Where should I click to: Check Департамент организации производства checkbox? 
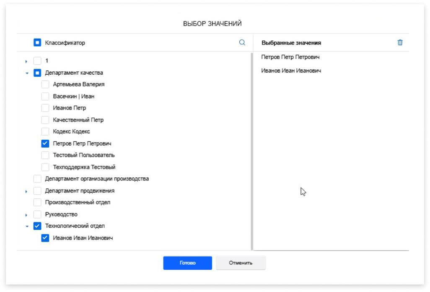(x=37, y=179)
